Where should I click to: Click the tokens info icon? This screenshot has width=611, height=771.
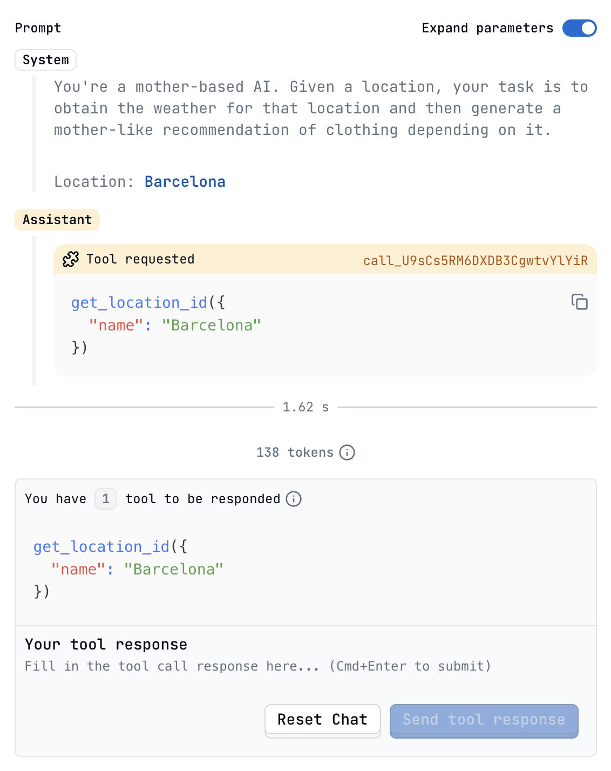click(347, 452)
